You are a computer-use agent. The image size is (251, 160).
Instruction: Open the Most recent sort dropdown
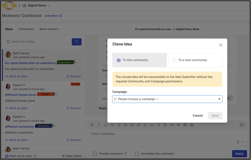point(49,29)
